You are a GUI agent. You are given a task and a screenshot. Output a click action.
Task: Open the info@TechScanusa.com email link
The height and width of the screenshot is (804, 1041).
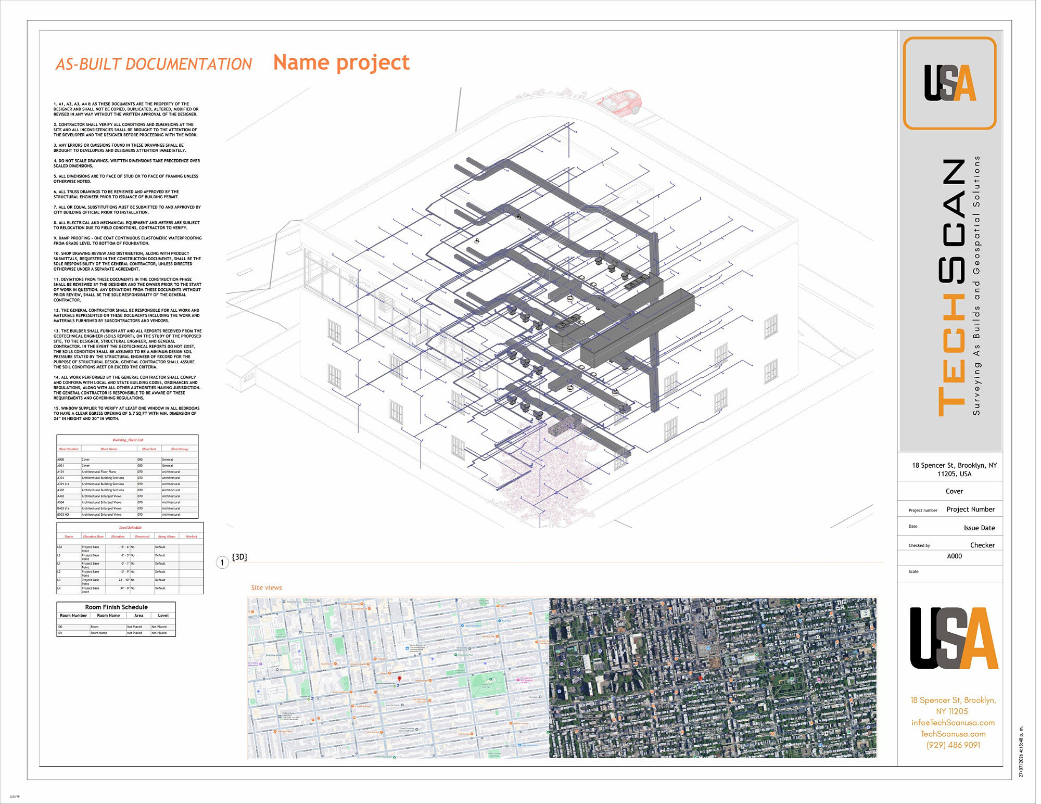(x=953, y=723)
